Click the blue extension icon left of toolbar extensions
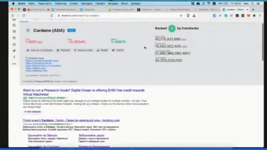This screenshot has height=150, width=267. tap(214, 16)
